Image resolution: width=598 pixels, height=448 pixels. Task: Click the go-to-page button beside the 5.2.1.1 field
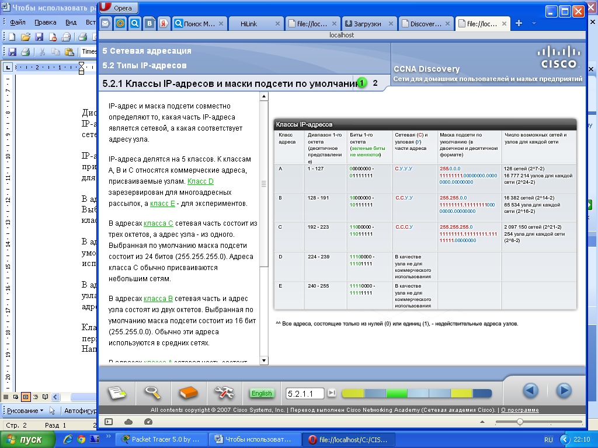[332, 393]
